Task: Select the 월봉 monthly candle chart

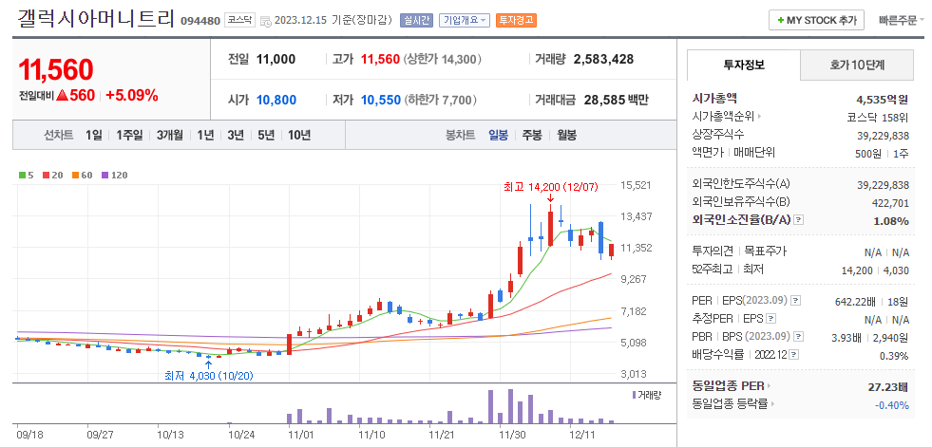Action: point(566,135)
